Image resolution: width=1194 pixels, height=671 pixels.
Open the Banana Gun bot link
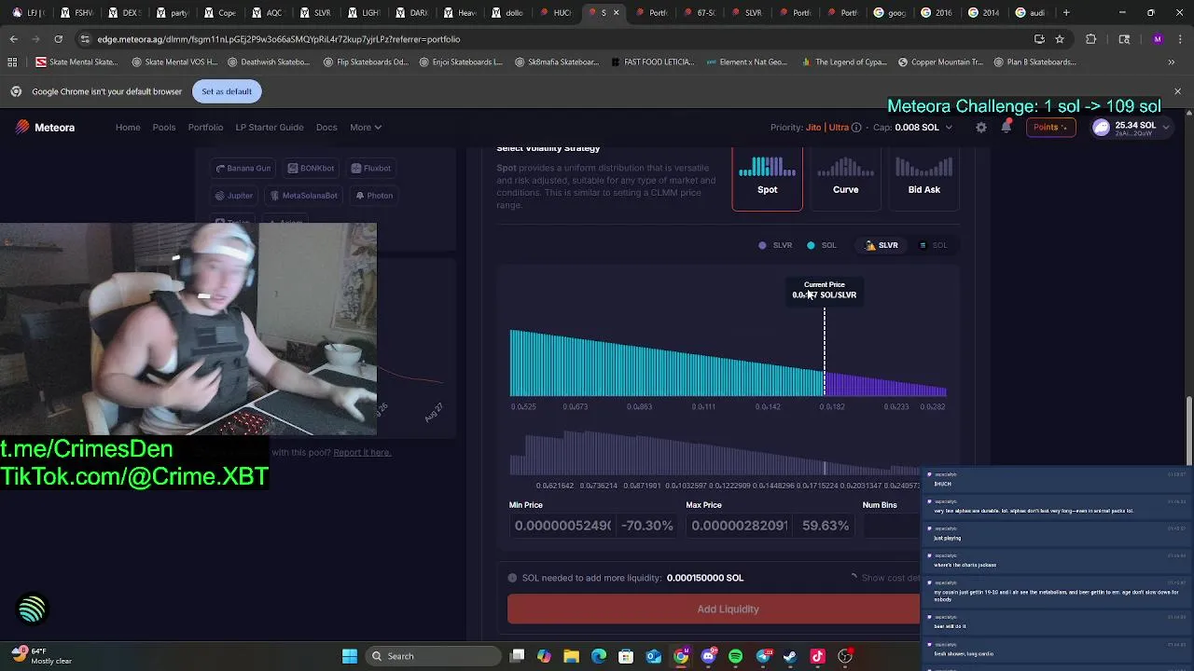[x=243, y=169]
